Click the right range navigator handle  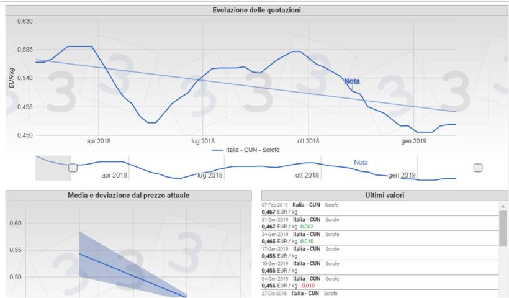477,168
